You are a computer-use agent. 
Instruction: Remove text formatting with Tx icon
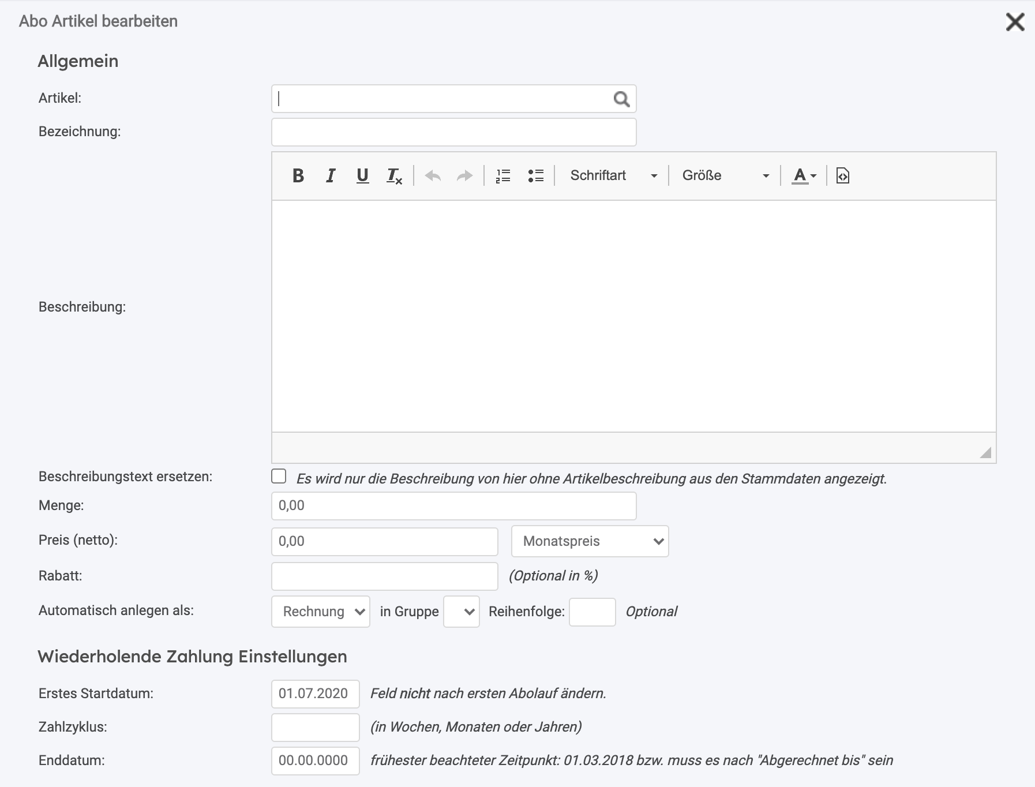click(x=395, y=175)
